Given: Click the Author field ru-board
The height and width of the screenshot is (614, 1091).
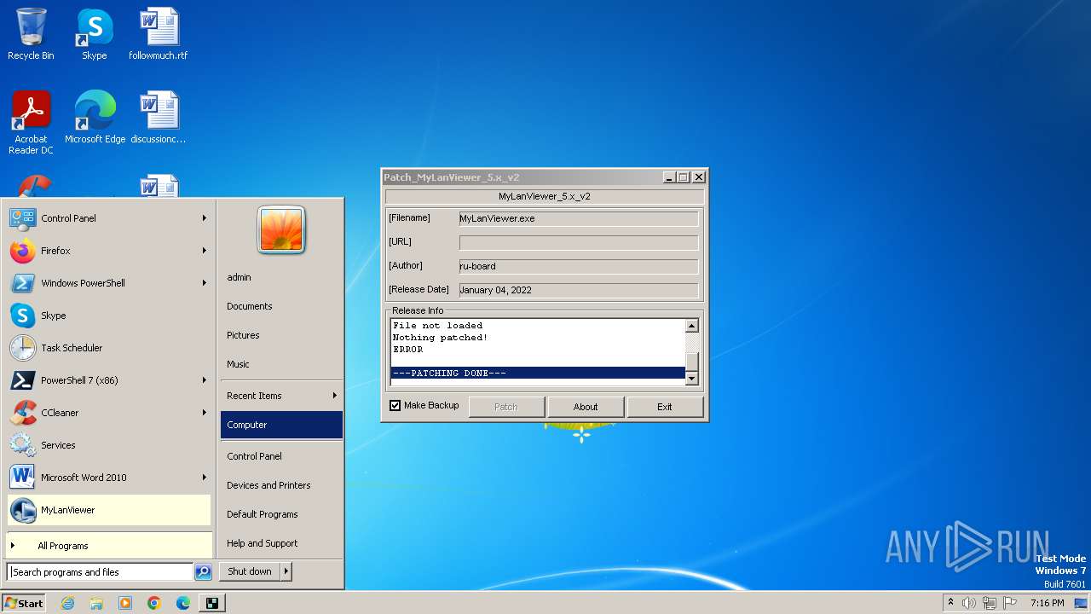Looking at the screenshot, I should tap(578, 266).
